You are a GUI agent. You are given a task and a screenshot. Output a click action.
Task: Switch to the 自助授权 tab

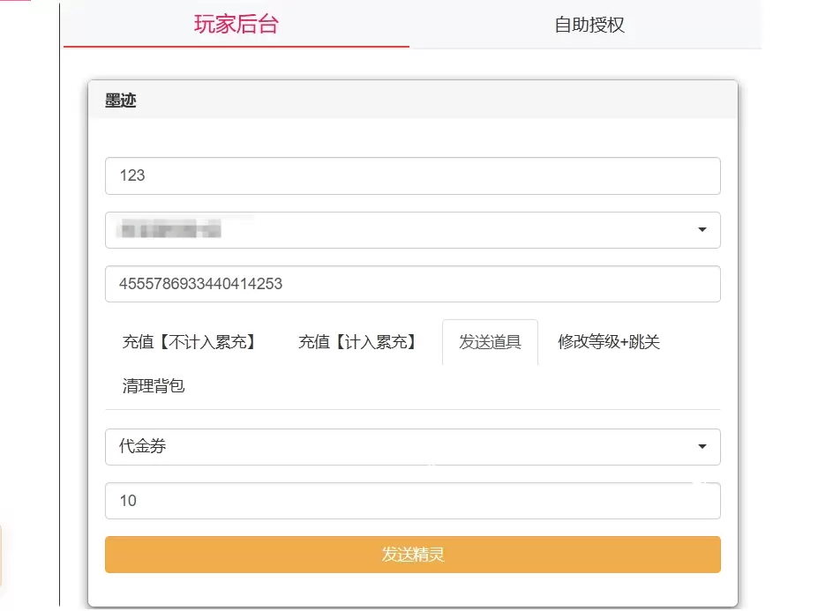pyautogui.click(x=588, y=25)
